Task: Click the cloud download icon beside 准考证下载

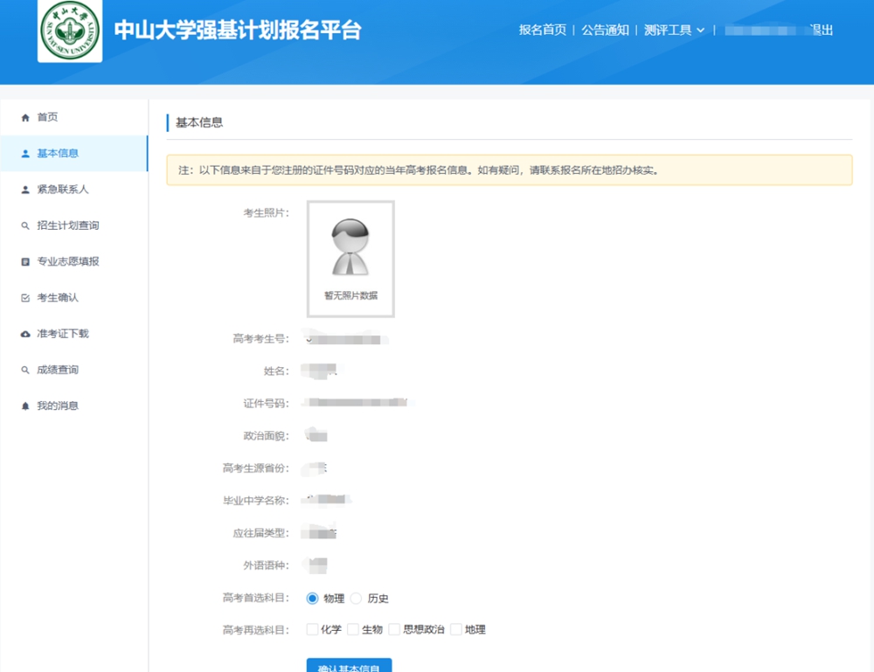Action: (x=25, y=334)
